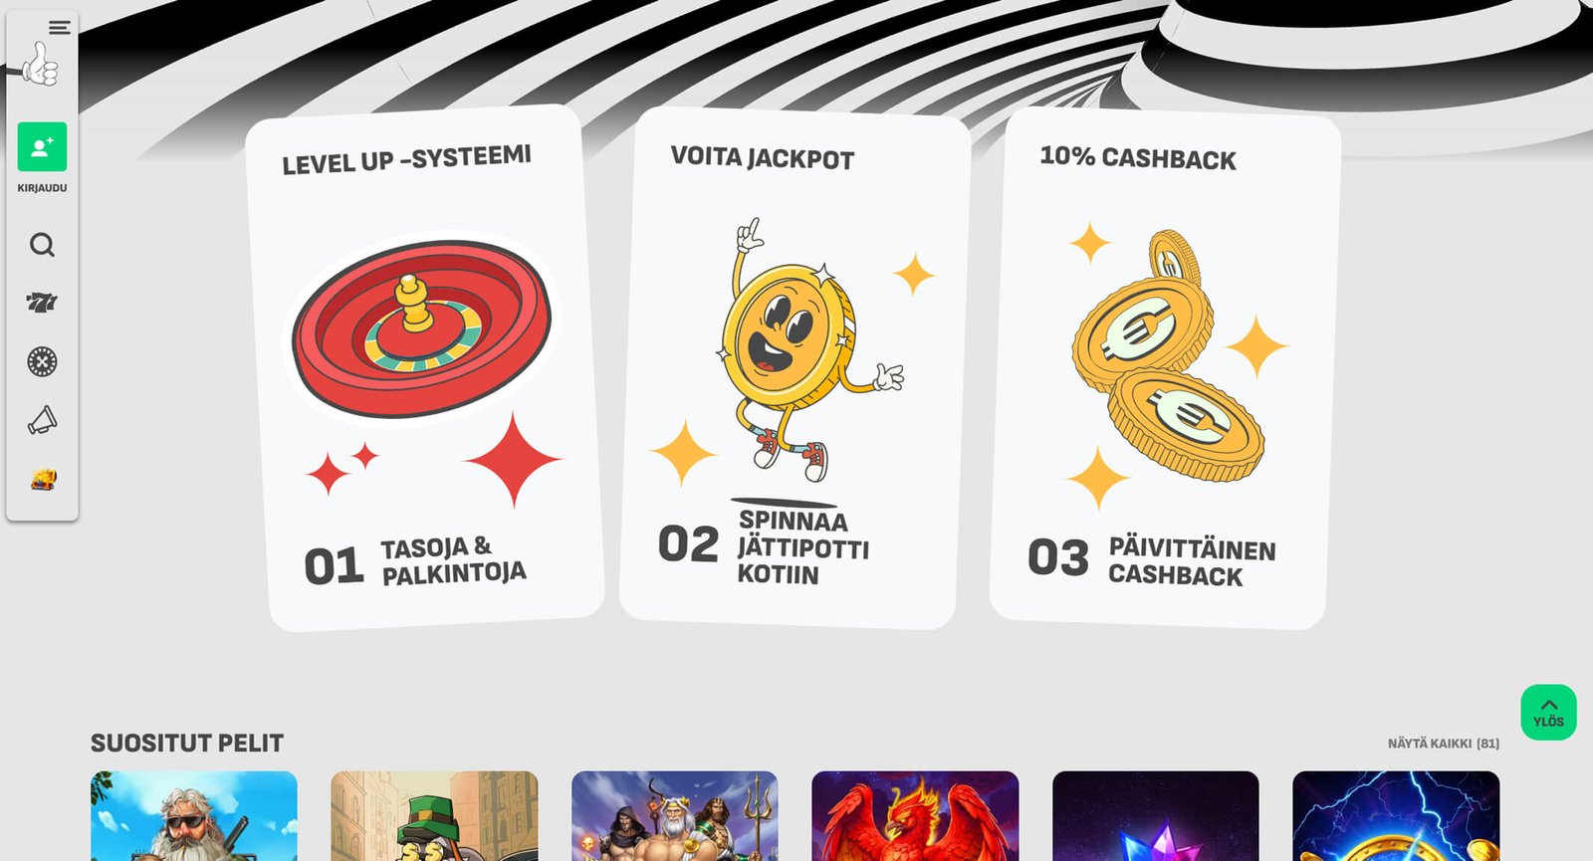
Task: Select the Level Up -systeemi card
Action: [424, 367]
